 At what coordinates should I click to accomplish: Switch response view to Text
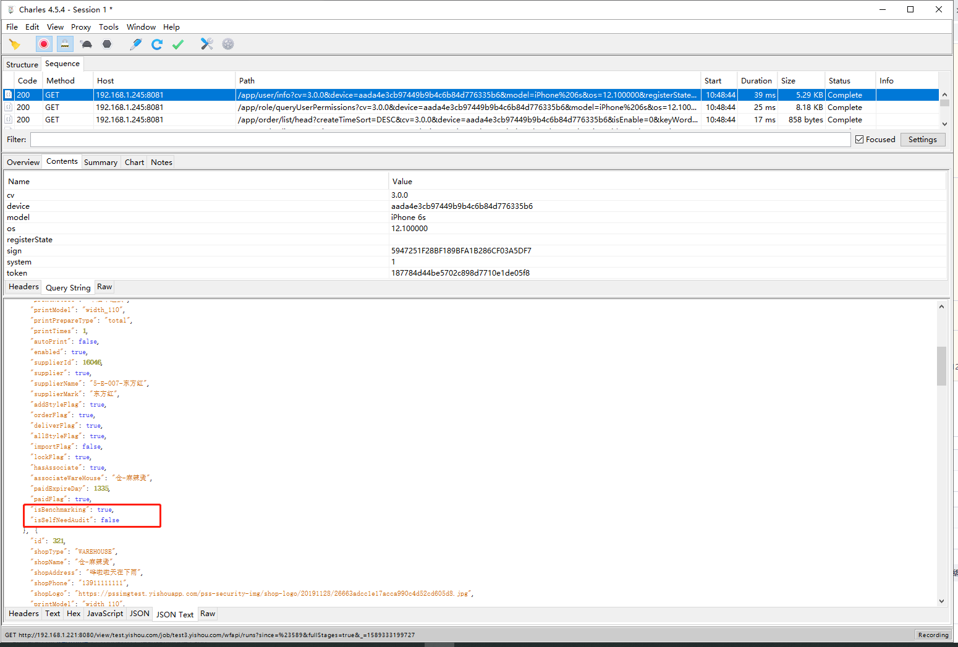53,614
